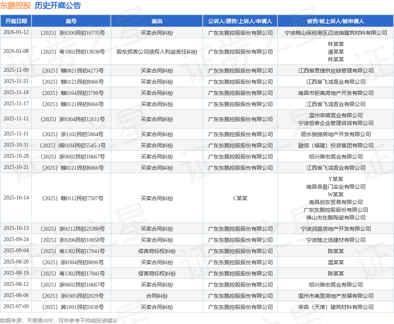Viewport: 394px width, 324px height.
Task: Click case number 赣0112民初7507号
Action: tap(73, 199)
